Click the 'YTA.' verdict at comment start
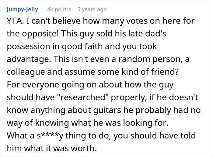 (13, 22)
